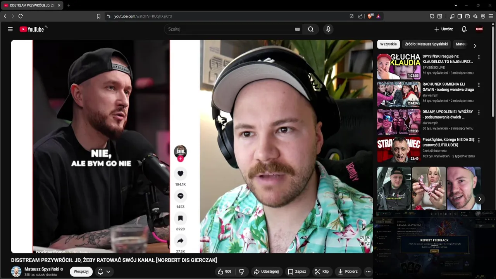Screen dimensions: 496x279
Task: Click the Utwórz create button
Action: tap(443, 29)
